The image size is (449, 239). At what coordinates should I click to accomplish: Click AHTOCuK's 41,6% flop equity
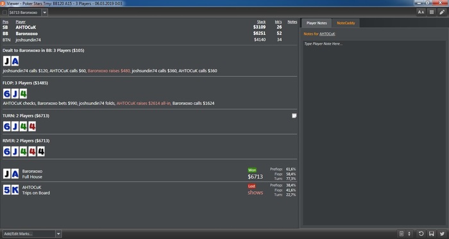point(291,190)
